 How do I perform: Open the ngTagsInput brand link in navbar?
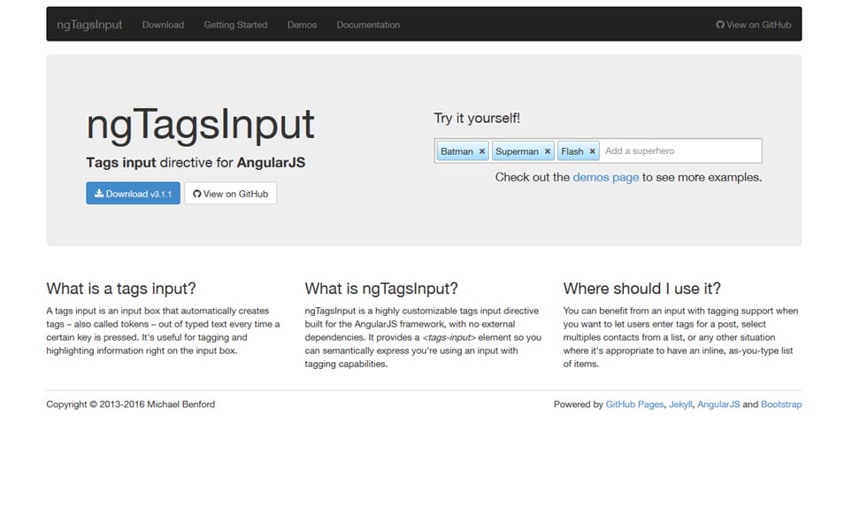tap(89, 24)
